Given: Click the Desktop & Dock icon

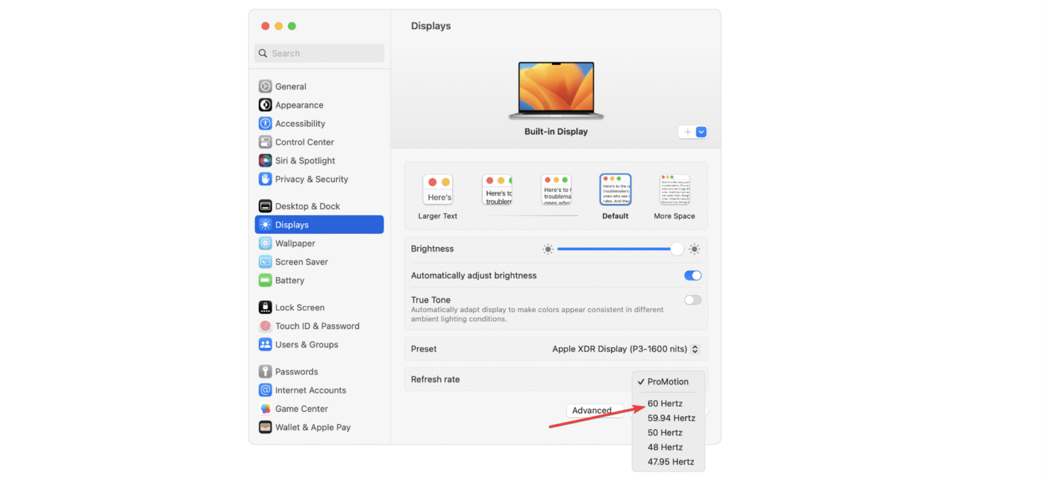Looking at the screenshot, I should coord(265,206).
